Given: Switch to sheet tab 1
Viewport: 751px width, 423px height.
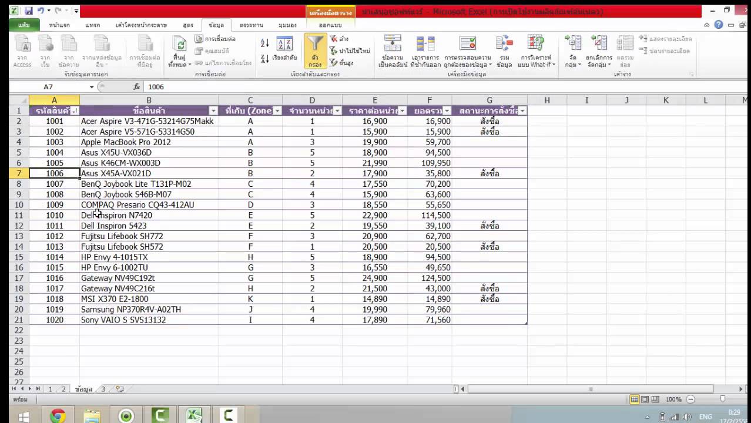Looking at the screenshot, I should coord(50,389).
